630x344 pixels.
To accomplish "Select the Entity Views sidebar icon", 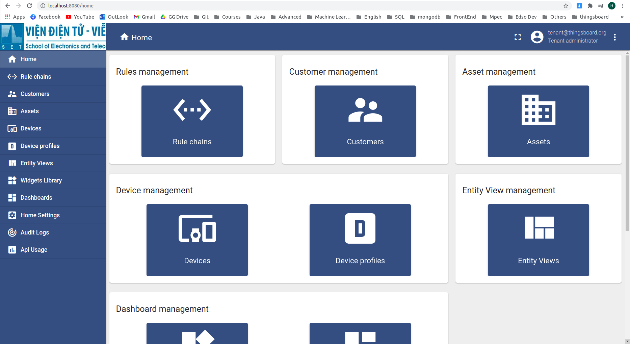I will click(12, 163).
